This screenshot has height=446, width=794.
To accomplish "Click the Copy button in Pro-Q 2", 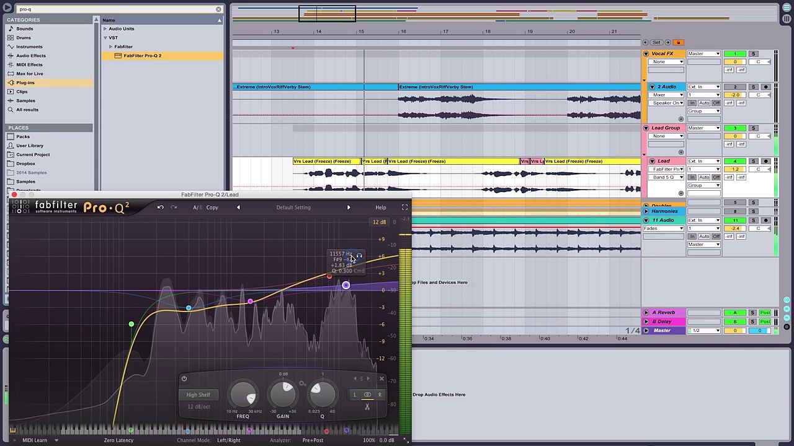I will pos(212,208).
